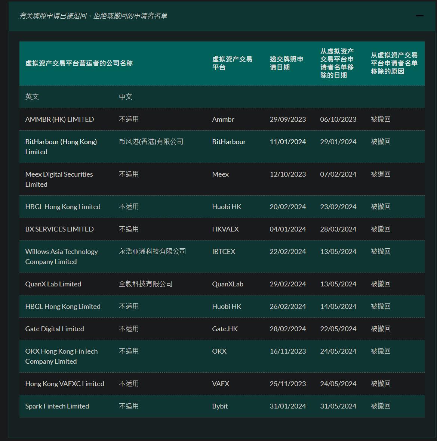Click Gate Digital Limited entry
This screenshot has height=441, width=437.
pos(55,329)
